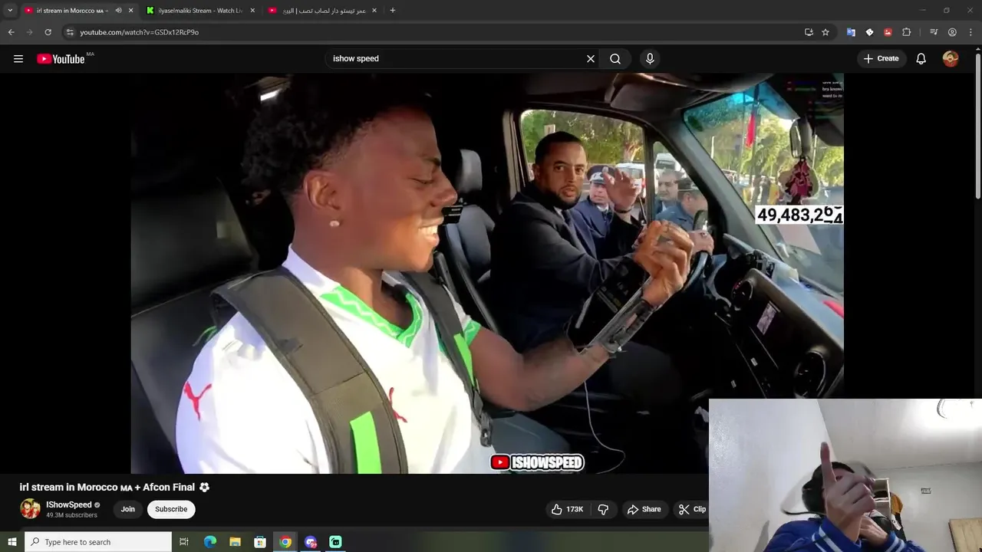This screenshot has height=552, width=982.
Task: Open the Chrome media control icon
Action: point(934,32)
